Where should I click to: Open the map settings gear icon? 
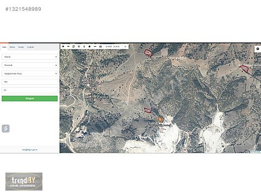click(258, 49)
